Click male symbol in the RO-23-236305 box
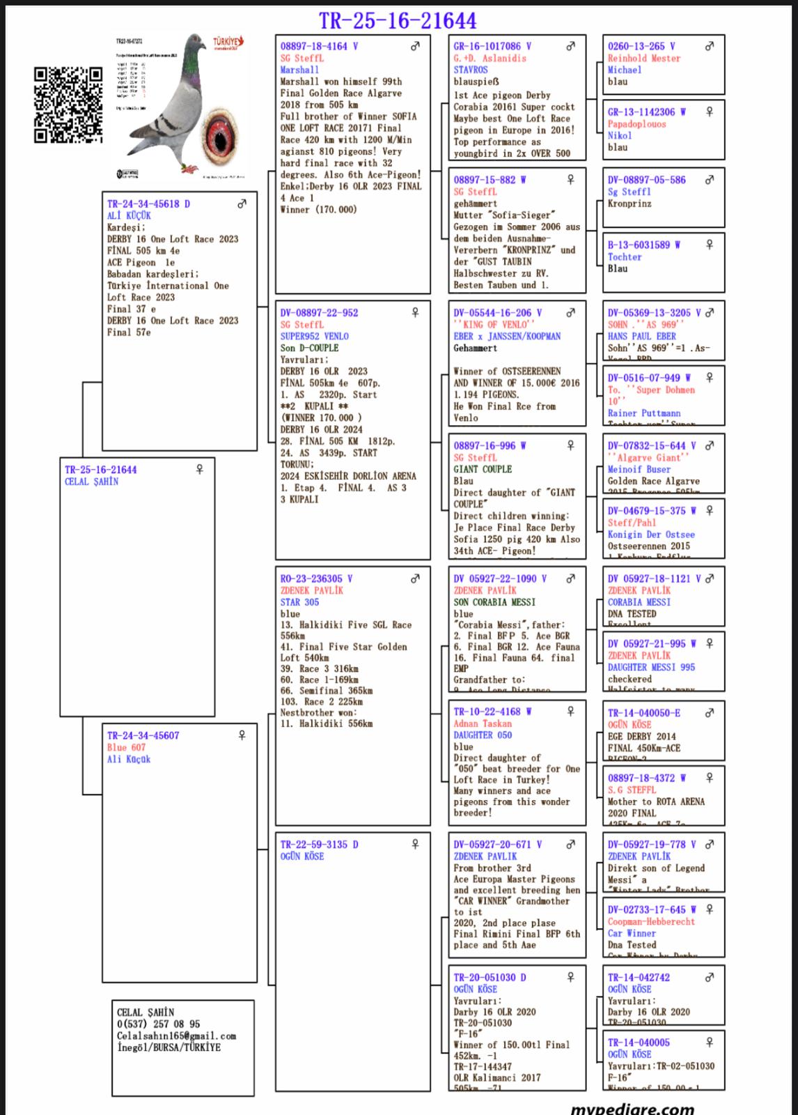The image size is (798, 1115). coord(415,578)
